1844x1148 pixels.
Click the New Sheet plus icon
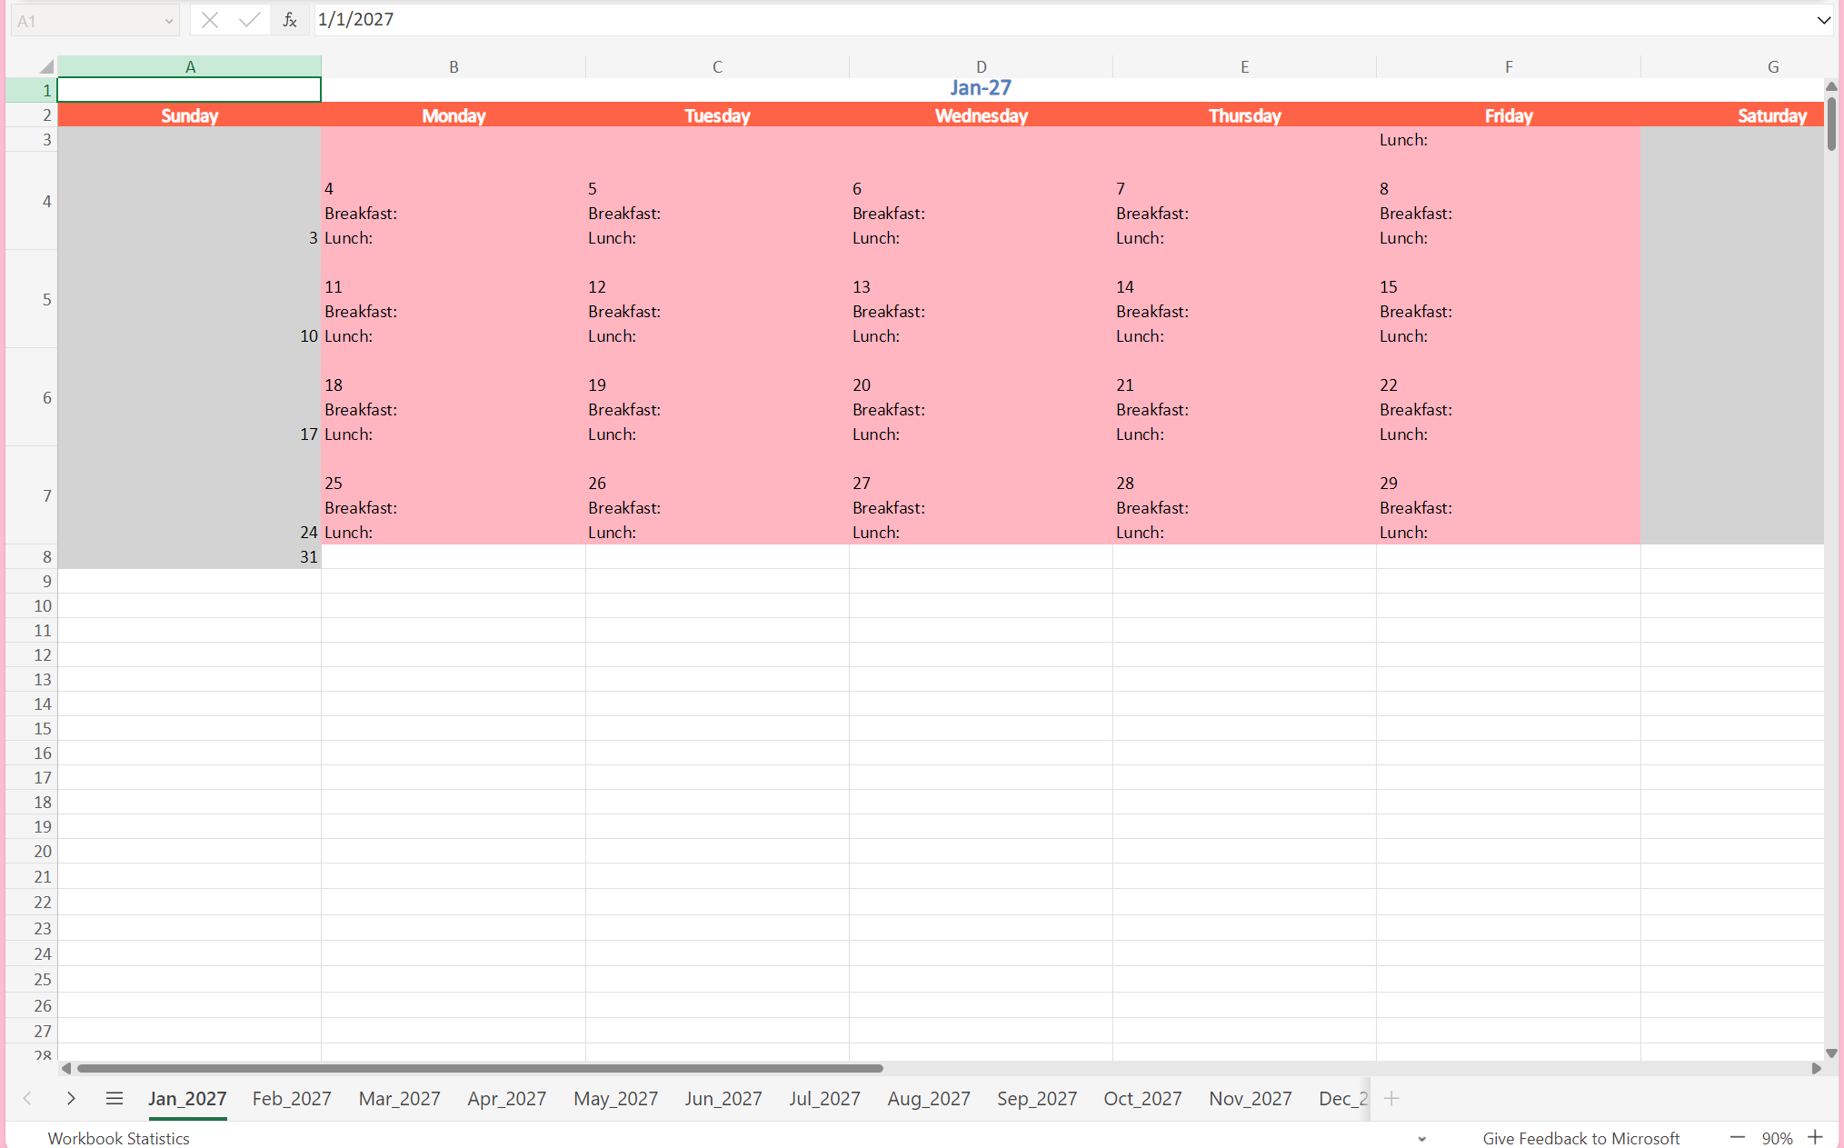(1390, 1098)
